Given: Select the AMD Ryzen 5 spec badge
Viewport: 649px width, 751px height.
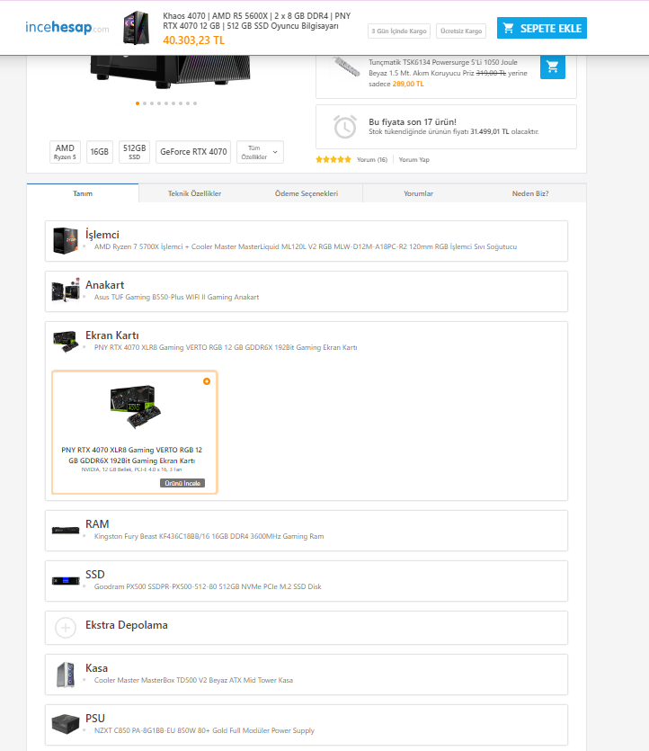Looking at the screenshot, I should point(65,152).
